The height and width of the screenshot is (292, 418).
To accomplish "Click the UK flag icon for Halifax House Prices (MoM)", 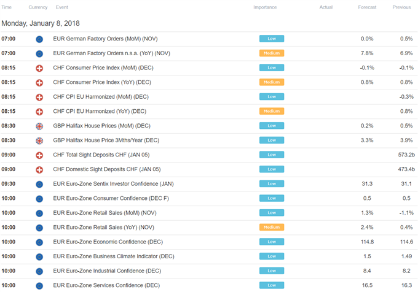I will coord(39,126).
